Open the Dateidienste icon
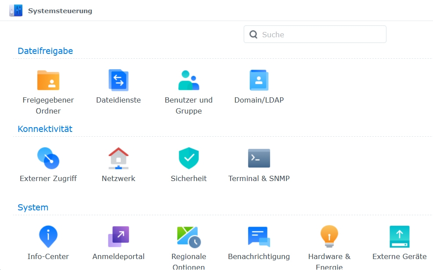The height and width of the screenshot is (270, 433). click(x=119, y=80)
